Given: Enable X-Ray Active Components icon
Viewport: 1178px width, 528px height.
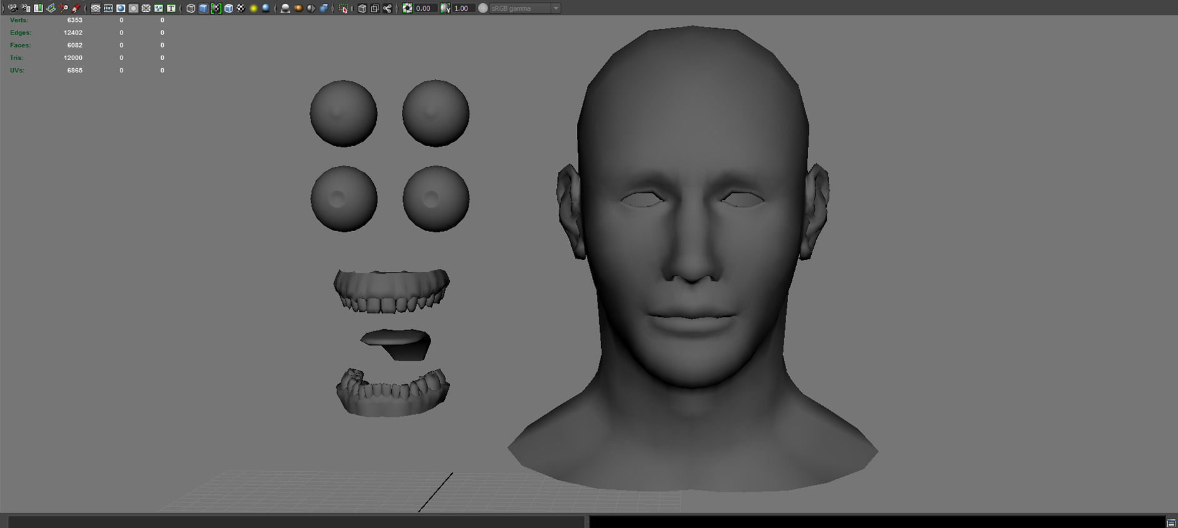Looking at the screenshot, I should click(375, 8).
